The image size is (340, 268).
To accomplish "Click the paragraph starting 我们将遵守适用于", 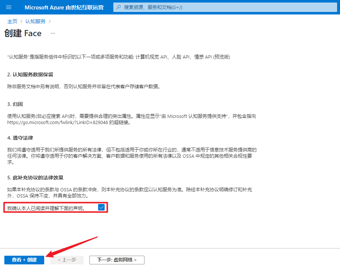I will (132, 156).
